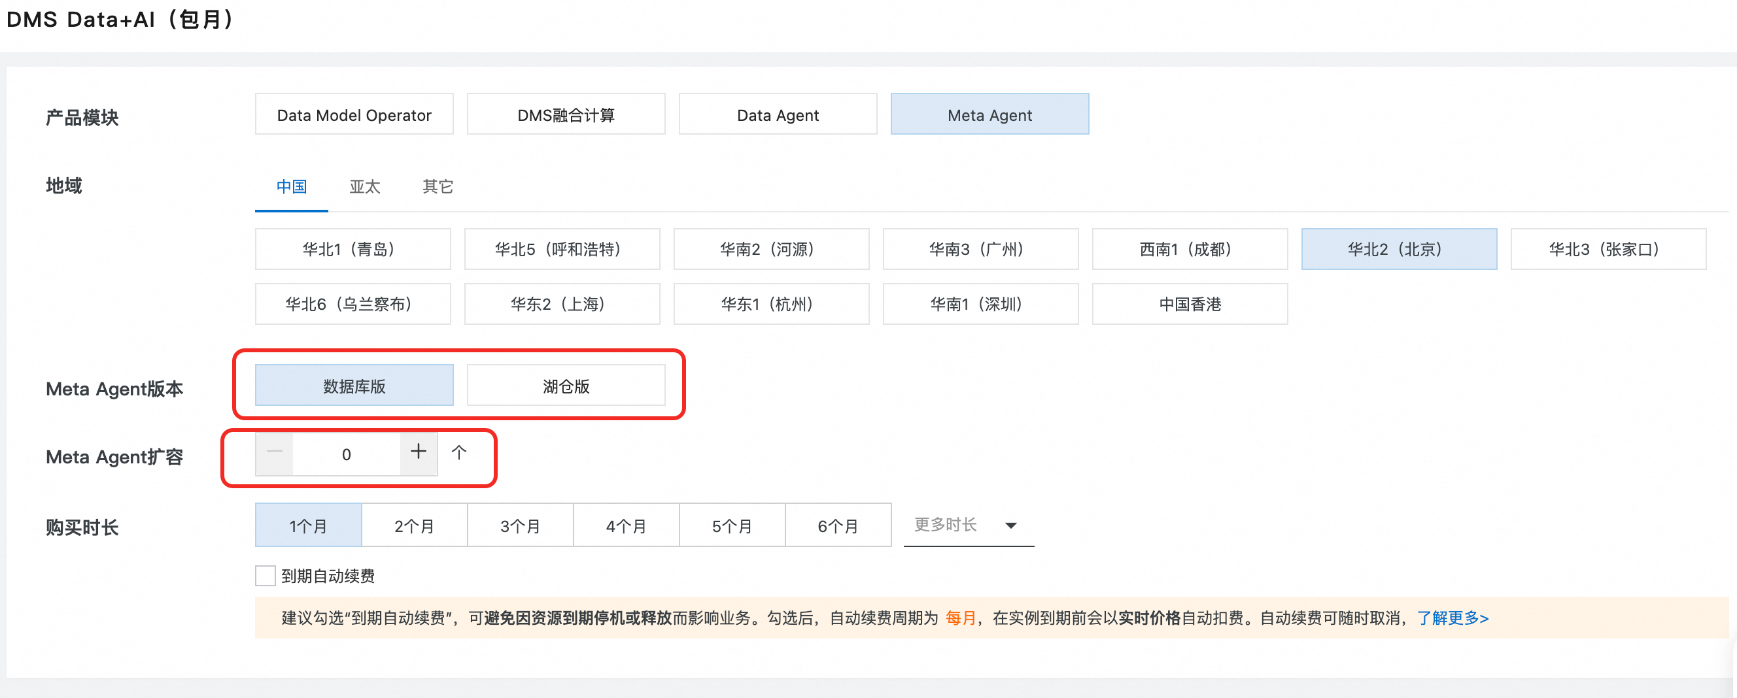Select 湖仓版 Meta Agent edition
Image resolution: width=1737 pixels, height=698 pixels.
click(x=566, y=386)
